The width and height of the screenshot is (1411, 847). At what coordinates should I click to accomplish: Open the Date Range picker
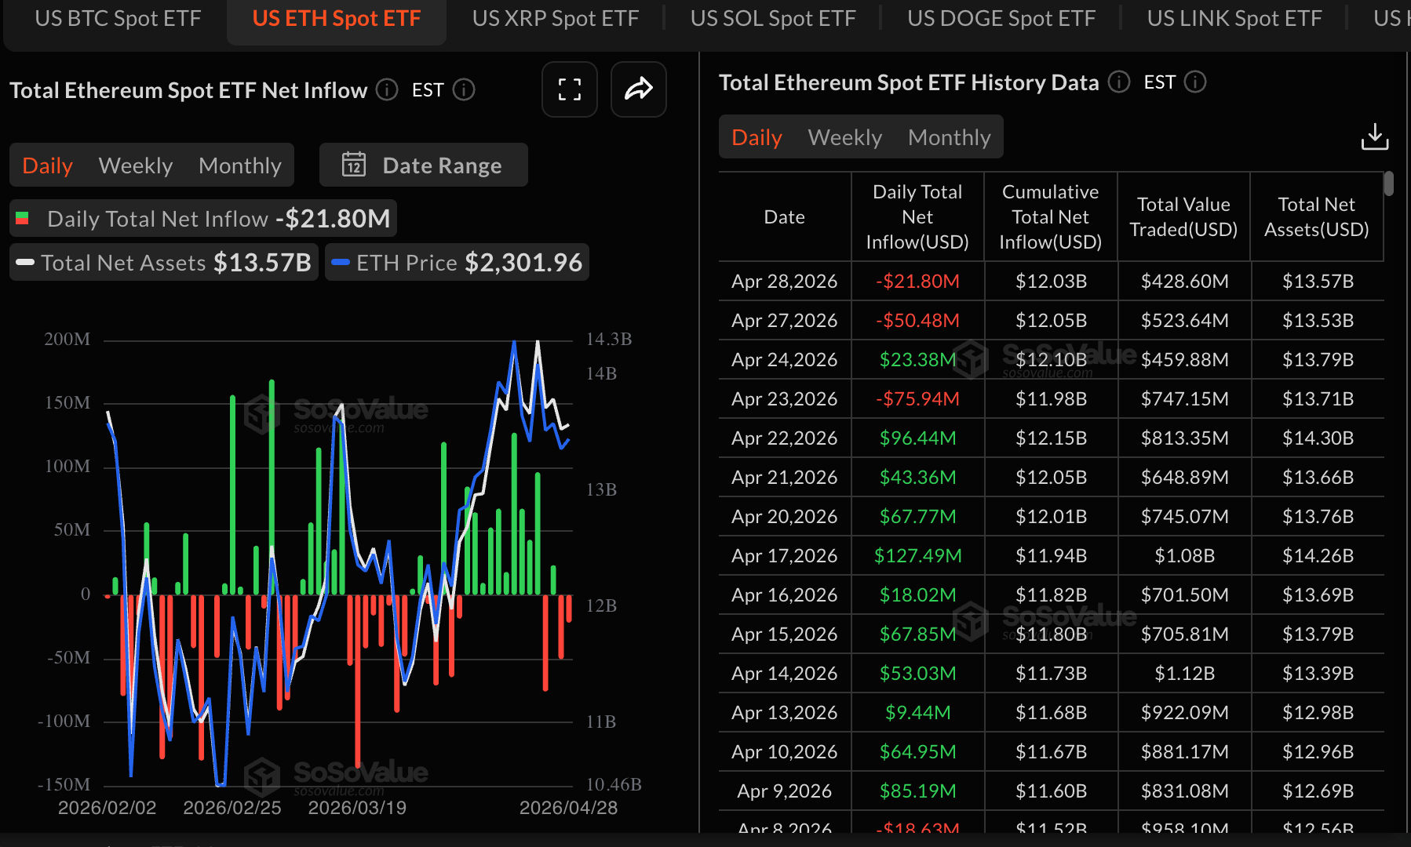pos(424,165)
